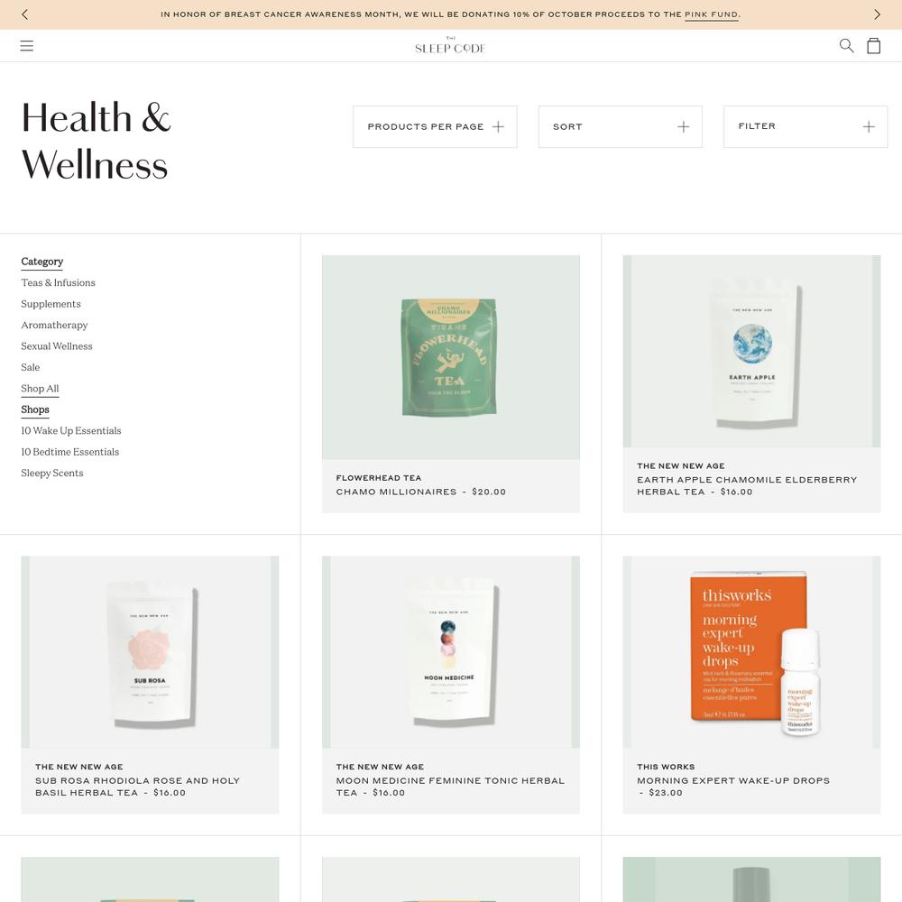Expand the Products Per Page dropdown
The image size is (902, 902).
[x=435, y=126]
